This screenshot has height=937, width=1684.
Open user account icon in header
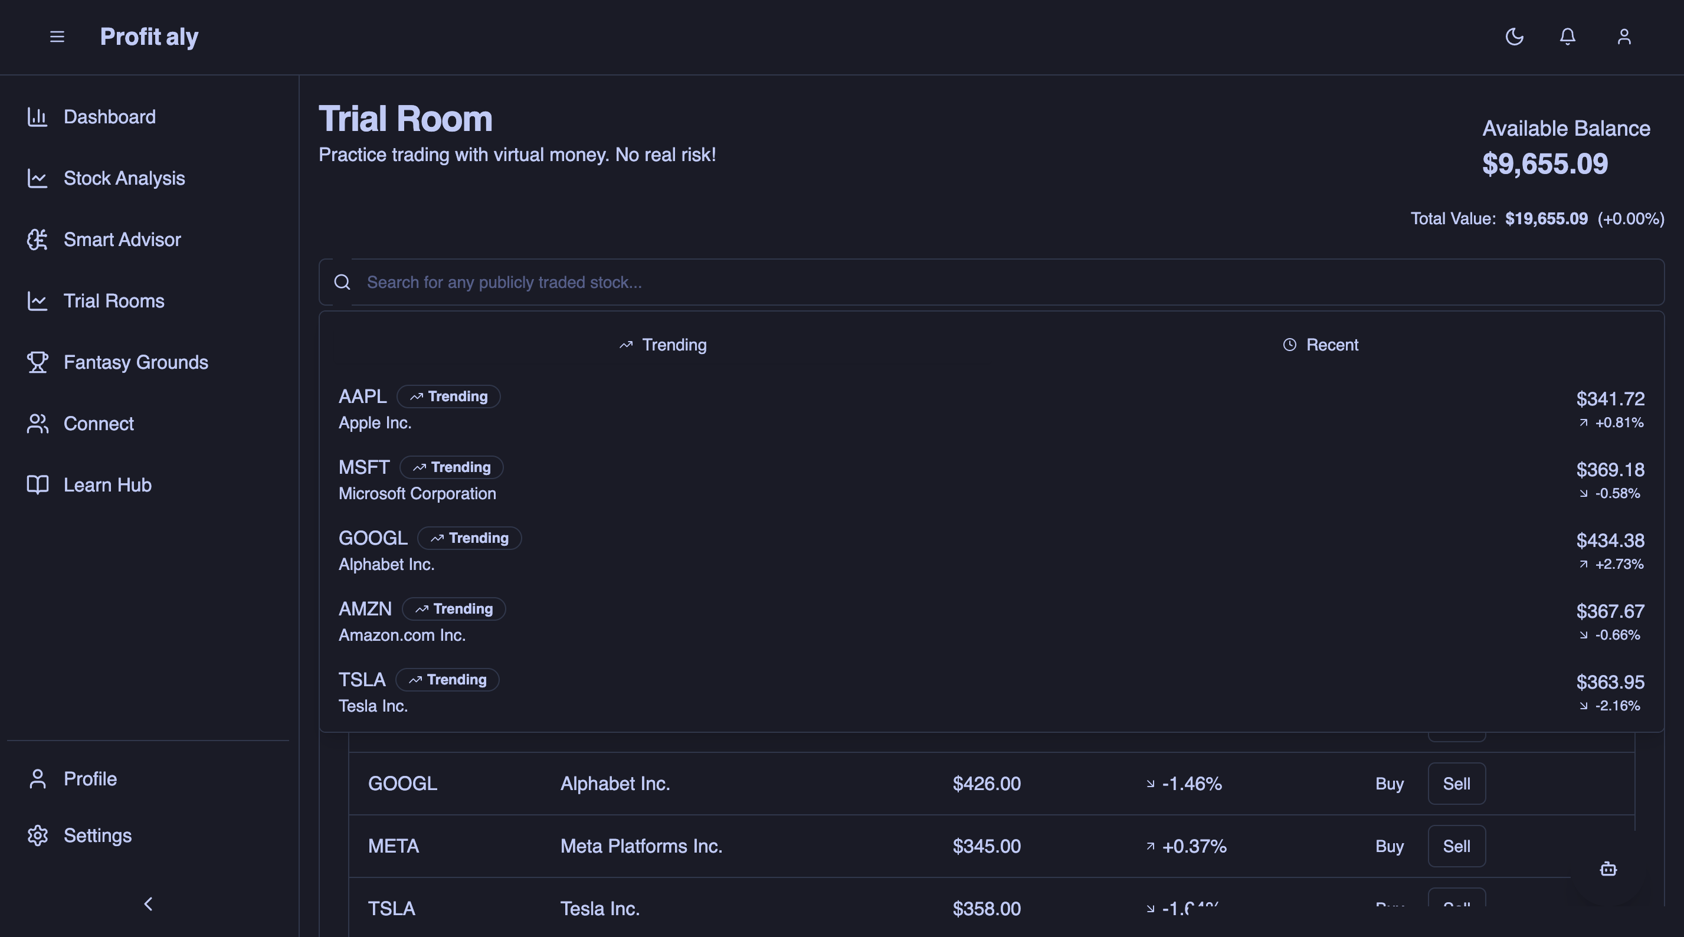click(1624, 37)
